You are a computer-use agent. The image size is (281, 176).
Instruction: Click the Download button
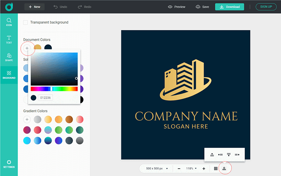[230, 7]
